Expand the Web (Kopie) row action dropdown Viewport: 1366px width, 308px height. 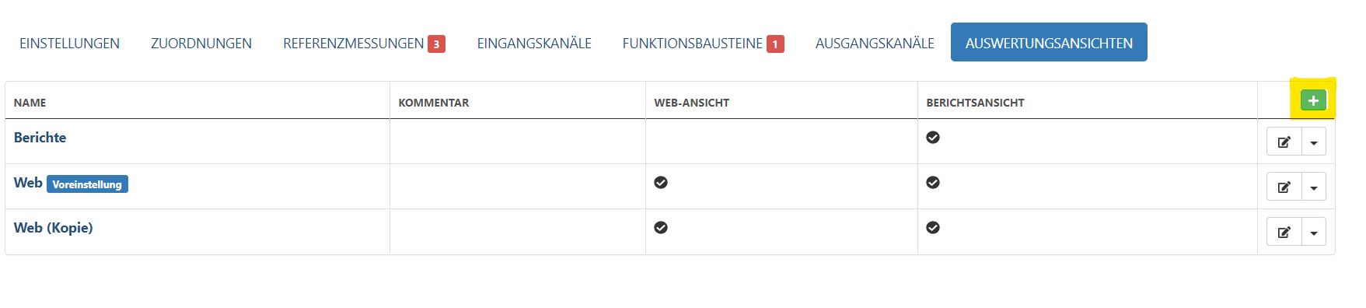[x=1314, y=232]
